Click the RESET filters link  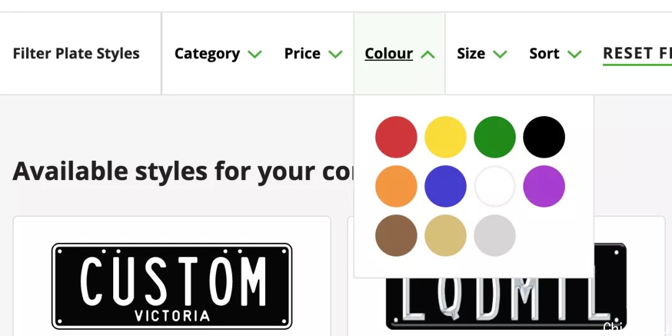[637, 54]
